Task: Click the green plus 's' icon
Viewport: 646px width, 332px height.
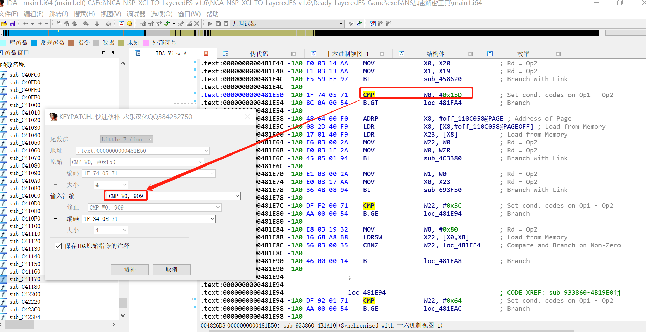Action: tap(167, 24)
